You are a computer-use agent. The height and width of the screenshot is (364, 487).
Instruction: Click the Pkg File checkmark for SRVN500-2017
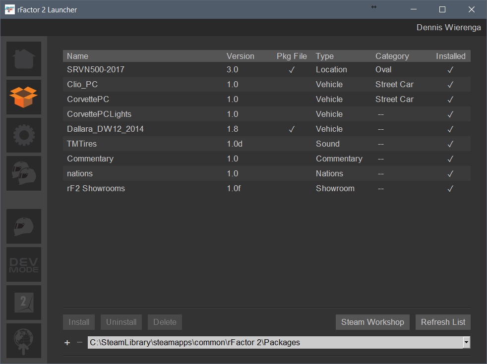tap(291, 70)
